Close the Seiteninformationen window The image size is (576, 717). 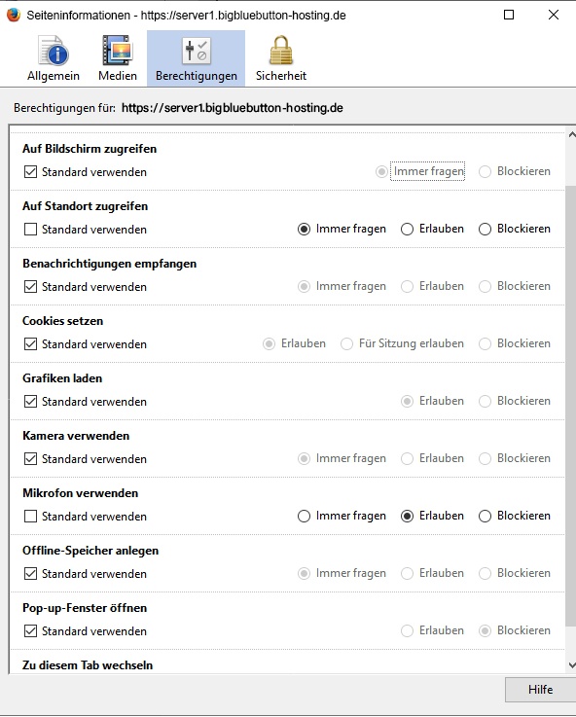click(554, 15)
